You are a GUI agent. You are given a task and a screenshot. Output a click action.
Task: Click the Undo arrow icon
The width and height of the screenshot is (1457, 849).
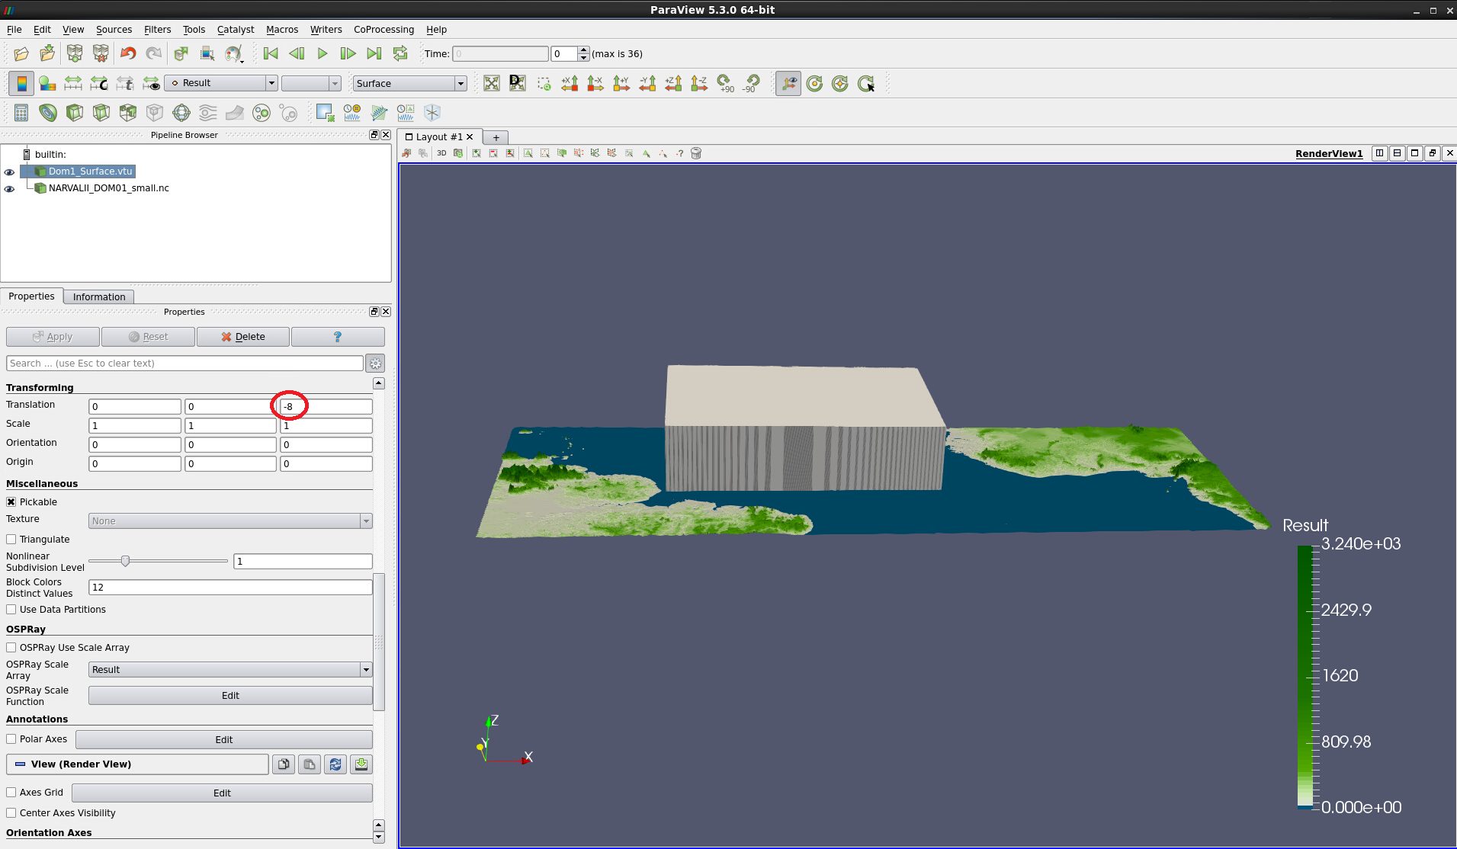tap(128, 53)
